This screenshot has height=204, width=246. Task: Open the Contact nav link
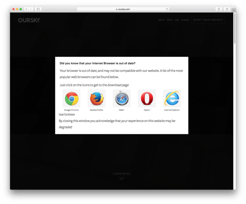[x=185, y=20]
